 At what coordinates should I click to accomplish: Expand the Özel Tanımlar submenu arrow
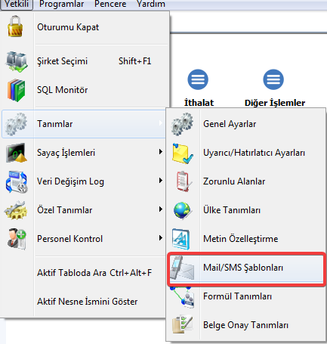[161, 209]
